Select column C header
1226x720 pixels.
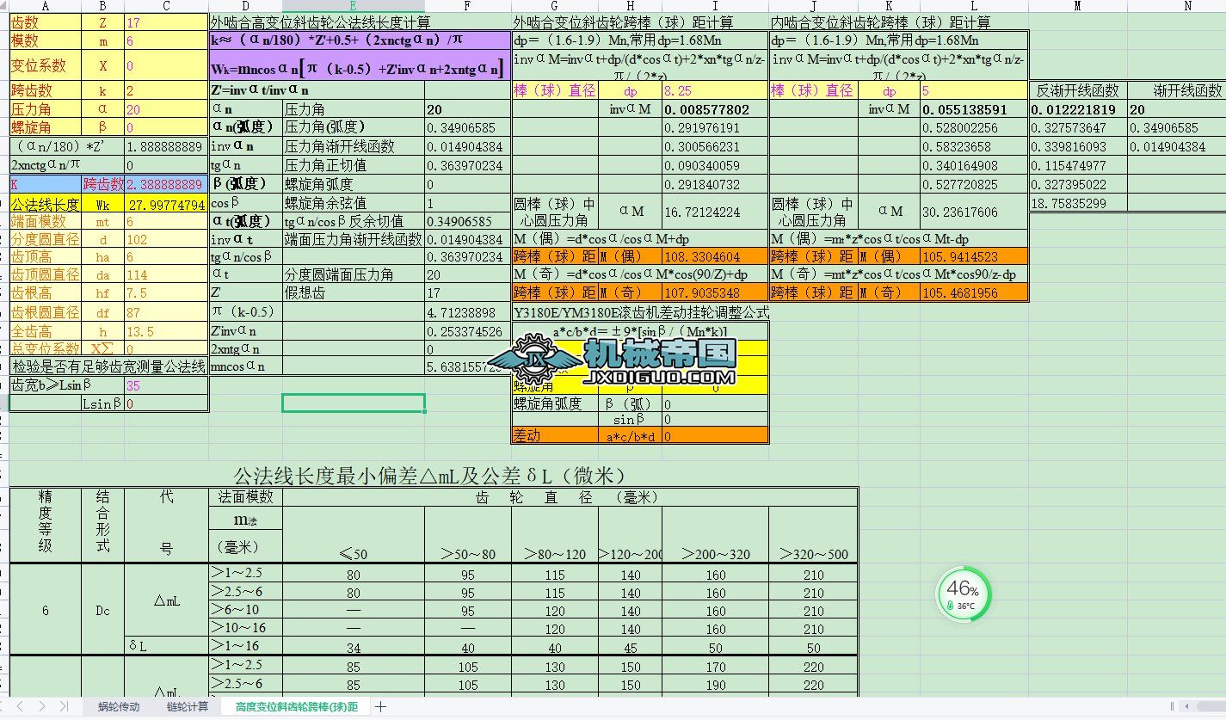point(166,6)
